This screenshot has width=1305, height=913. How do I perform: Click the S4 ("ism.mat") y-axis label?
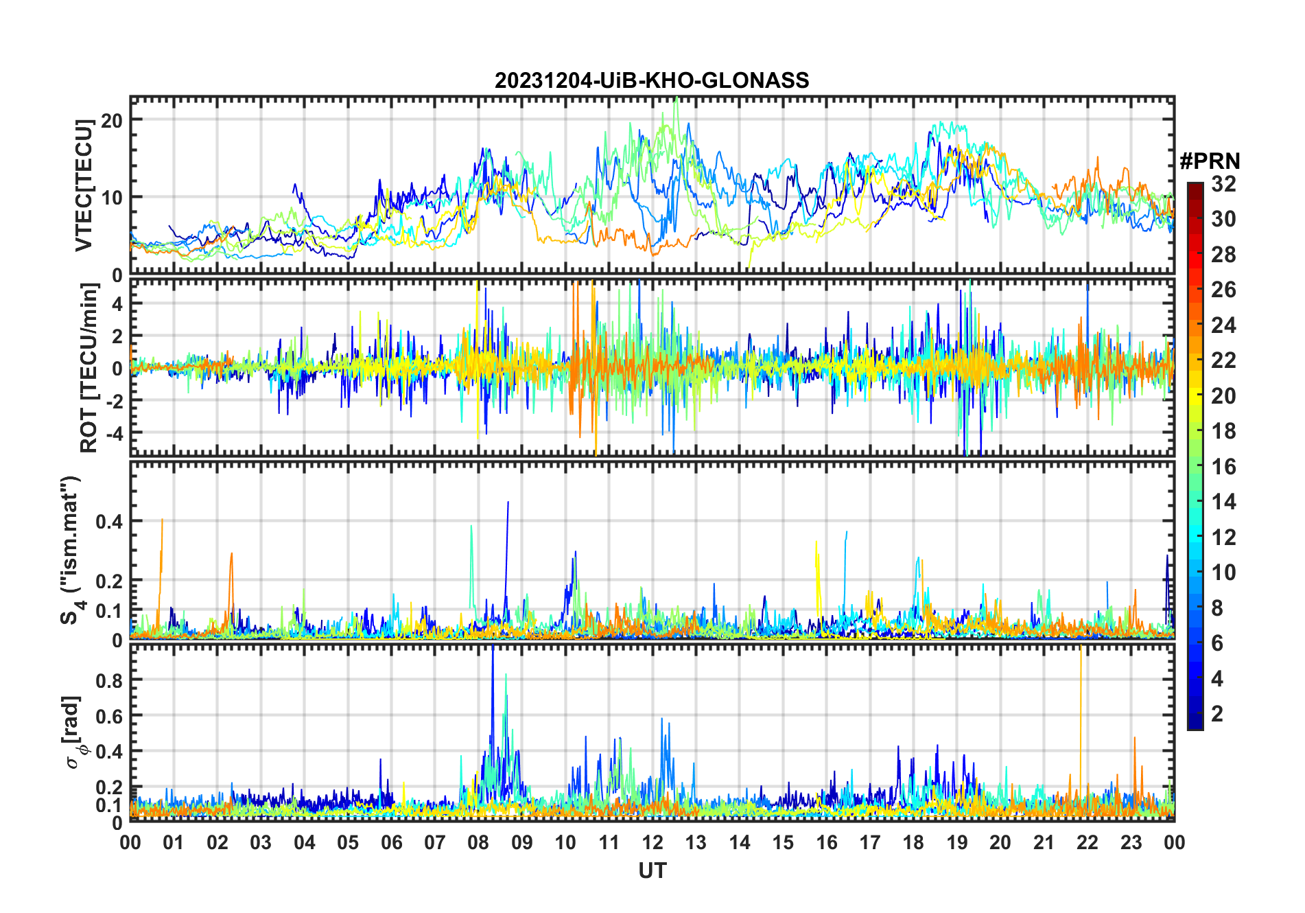pyautogui.click(x=71, y=551)
